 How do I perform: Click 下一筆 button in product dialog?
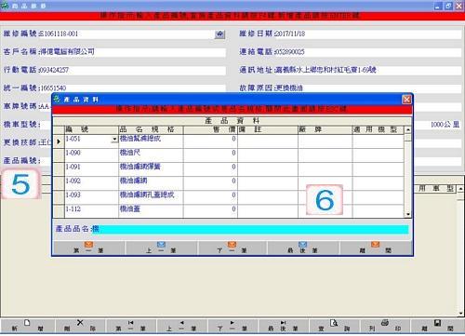pyautogui.click(x=232, y=248)
